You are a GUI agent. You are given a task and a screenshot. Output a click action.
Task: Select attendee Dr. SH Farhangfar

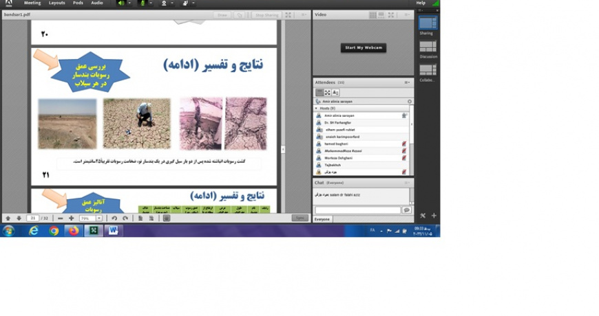pyautogui.click(x=361, y=123)
